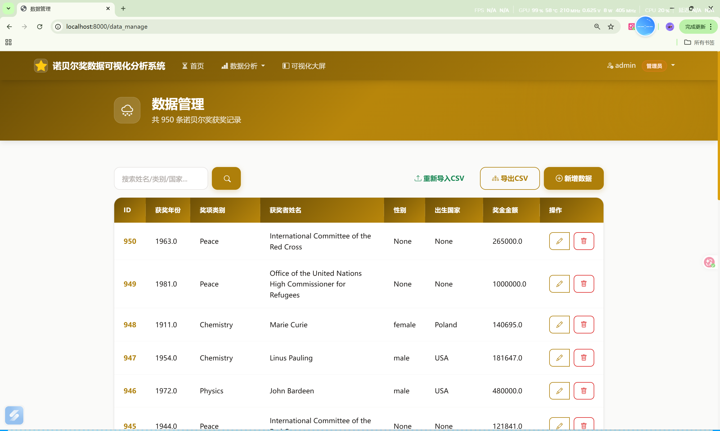
Task: Click 重新导入CSV link
Action: pyautogui.click(x=439, y=178)
